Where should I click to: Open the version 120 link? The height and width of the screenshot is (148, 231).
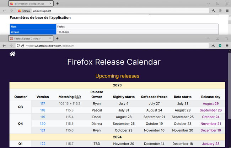click(x=43, y=124)
